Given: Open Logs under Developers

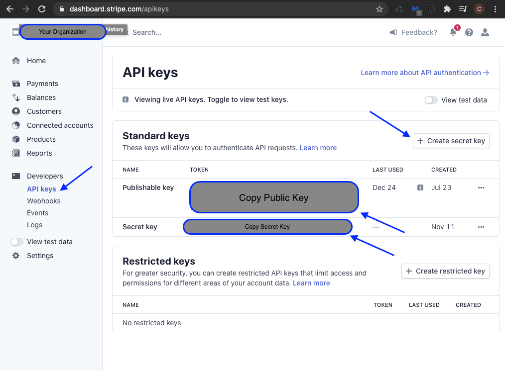Looking at the screenshot, I should point(34,225).
